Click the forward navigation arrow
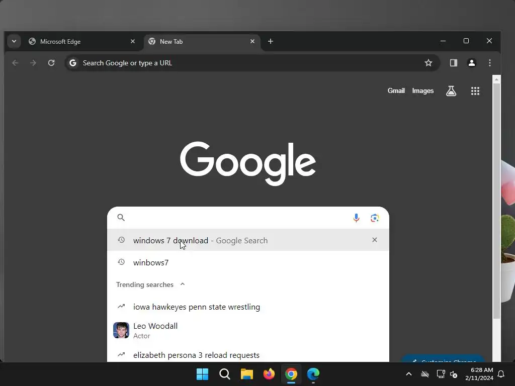 (33, 63)
